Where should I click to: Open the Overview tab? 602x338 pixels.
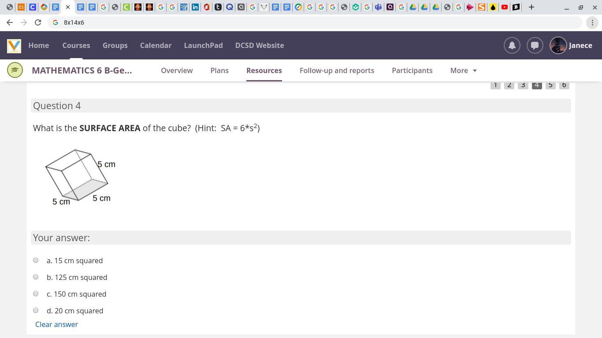coord(177,70)
